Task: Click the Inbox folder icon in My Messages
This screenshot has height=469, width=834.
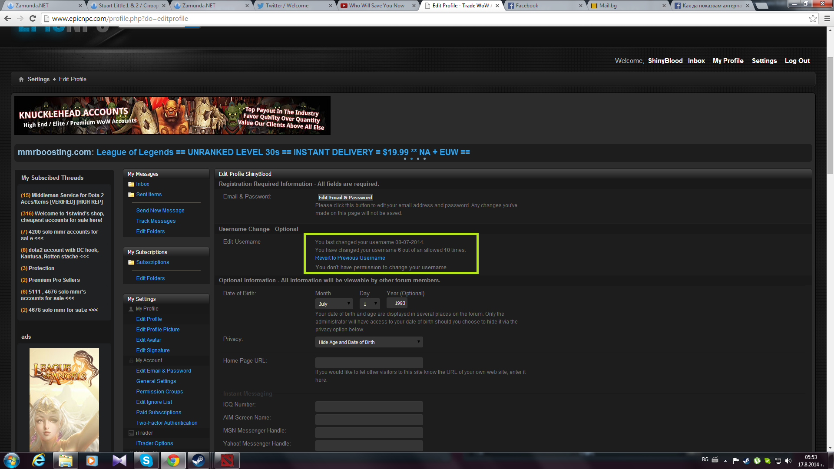Action: tap(131, 184)
